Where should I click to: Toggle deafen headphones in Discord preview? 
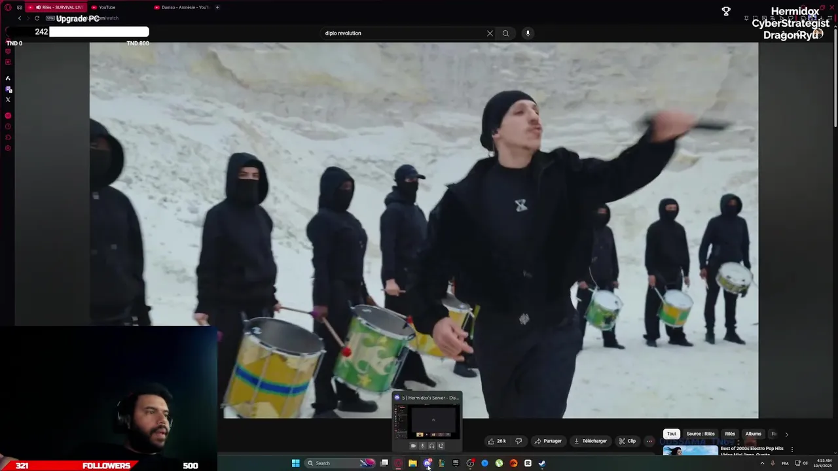(431, 446)
